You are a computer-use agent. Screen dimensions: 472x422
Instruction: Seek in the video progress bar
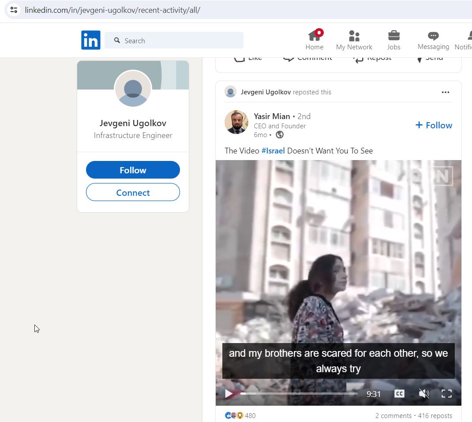(x=299, y=394)
